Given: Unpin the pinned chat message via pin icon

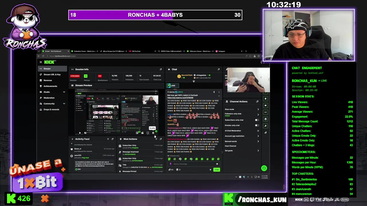Looking at the screenshot, I should click(214, 92).
